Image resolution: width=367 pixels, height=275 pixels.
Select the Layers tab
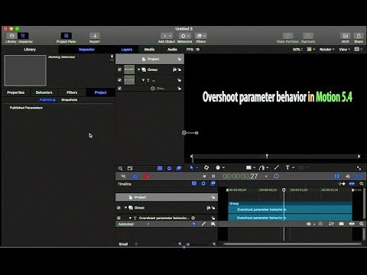point(127,50)
